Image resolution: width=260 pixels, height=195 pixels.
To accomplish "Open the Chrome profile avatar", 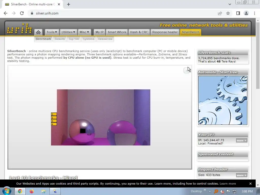I will pos(246,13).
